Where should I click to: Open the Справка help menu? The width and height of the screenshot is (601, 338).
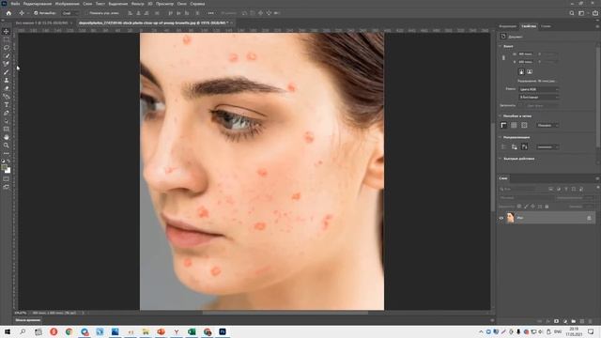197,4
